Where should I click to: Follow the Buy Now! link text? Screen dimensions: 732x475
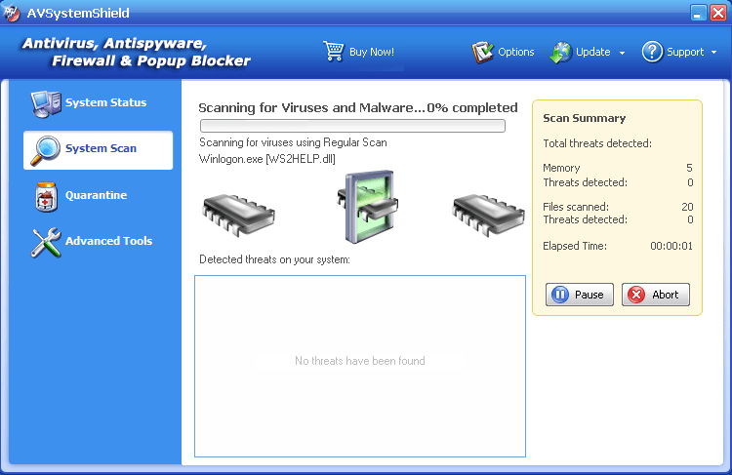(372, 52)
